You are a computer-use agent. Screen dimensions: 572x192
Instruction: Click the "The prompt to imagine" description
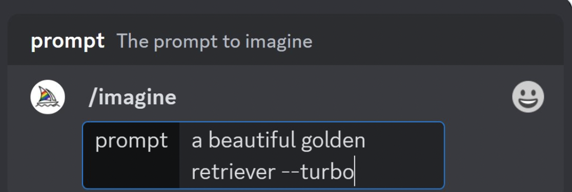(214, 41)
